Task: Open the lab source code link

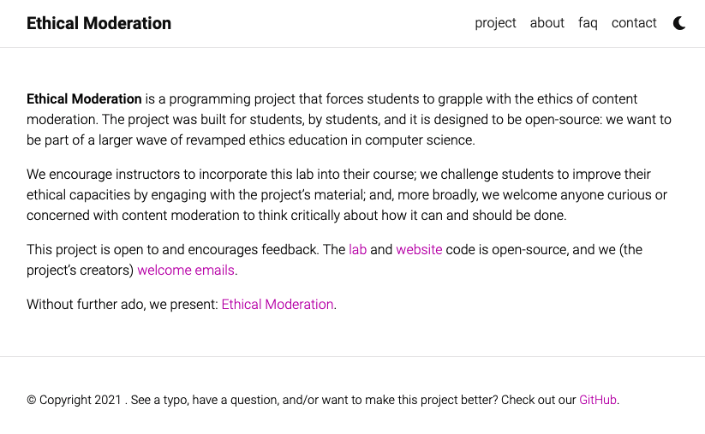Action: tap(357, 250)
